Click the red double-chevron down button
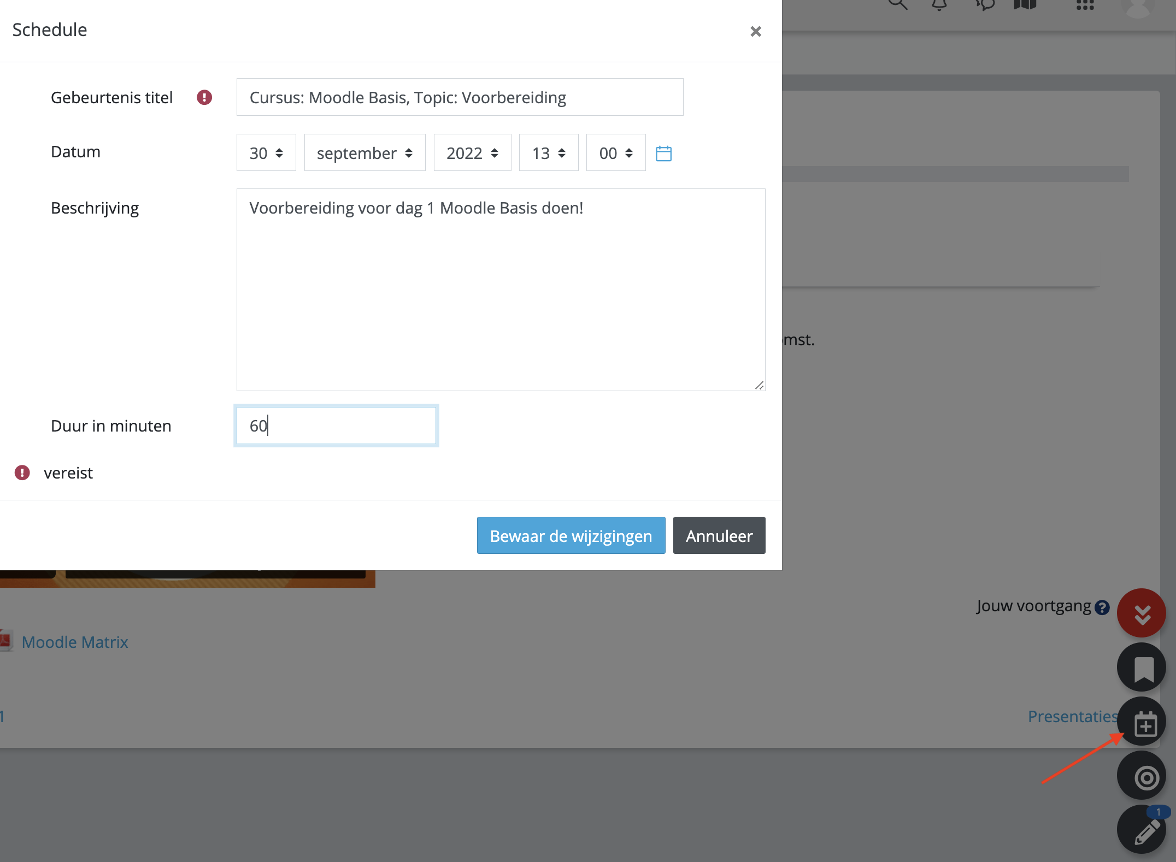The width and height of the screenshot is (1176, 862). click(1142, 613)
